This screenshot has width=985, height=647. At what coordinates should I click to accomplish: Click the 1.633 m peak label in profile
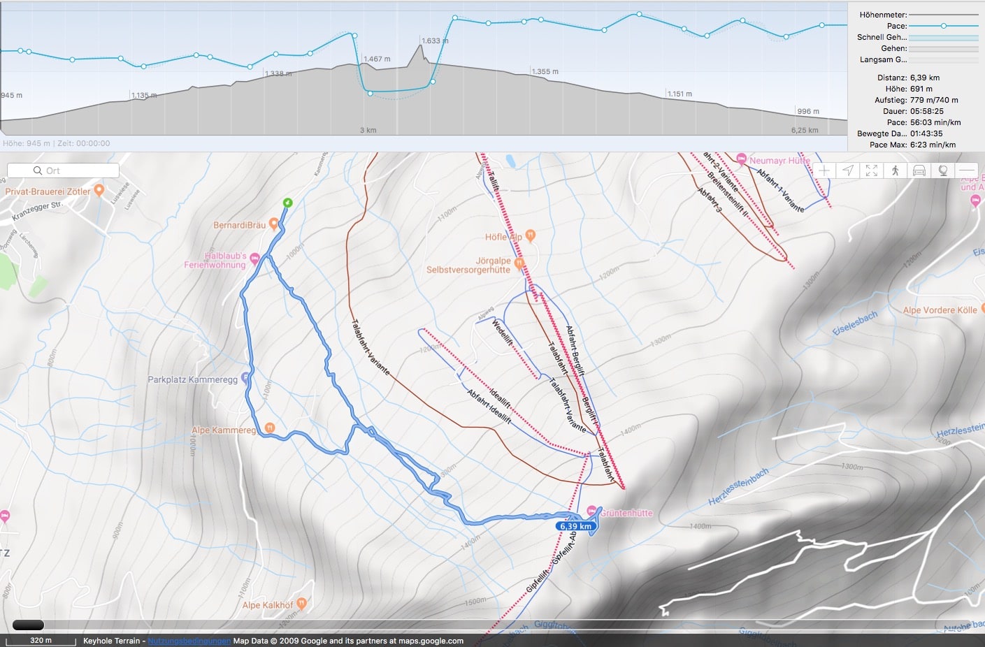point(435,41)
